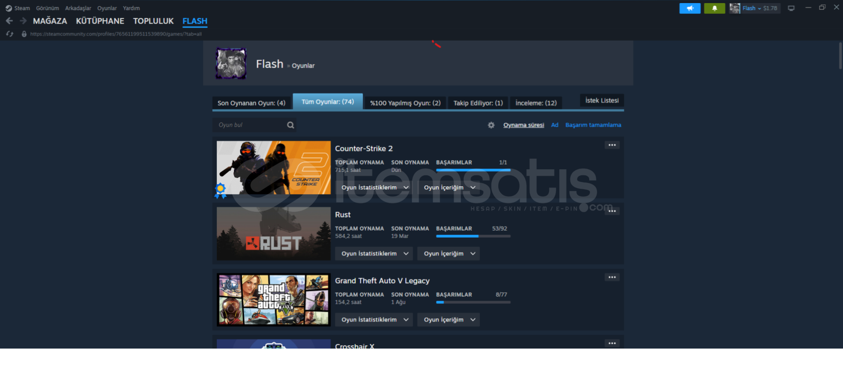Click Rust achievements progress bar 53/92
Viewport: 843px width, 370px height.
(x=473, y=236)
